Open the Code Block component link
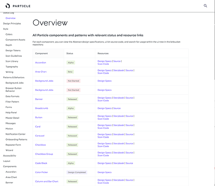Screen dimensions: 215x186 (41, 163)
